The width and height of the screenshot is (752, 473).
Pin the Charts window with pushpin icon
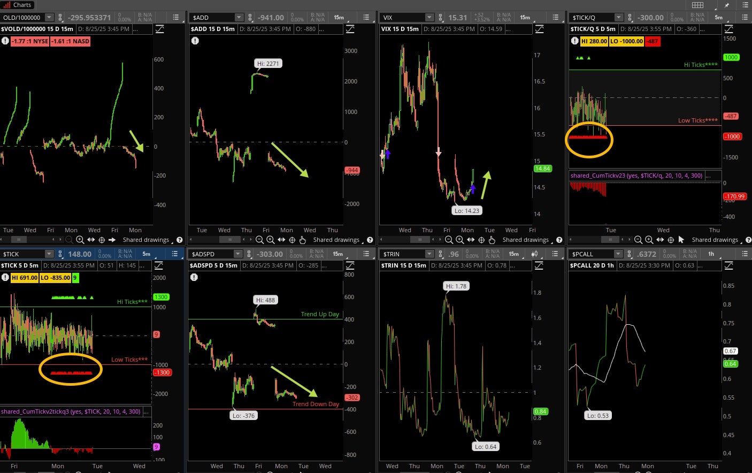pyautogui.click(x=727, y=5)
